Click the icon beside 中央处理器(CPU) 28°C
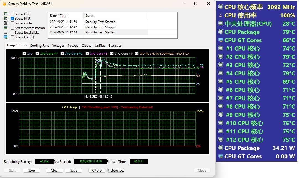300x178 pixels. point(220,23)
